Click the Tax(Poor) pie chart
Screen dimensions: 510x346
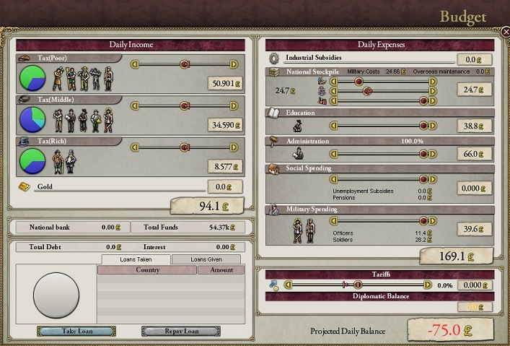(x=32, y=77)
